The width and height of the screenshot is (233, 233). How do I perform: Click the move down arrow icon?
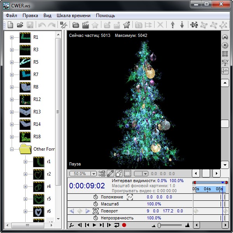click(x=182, y=25)
